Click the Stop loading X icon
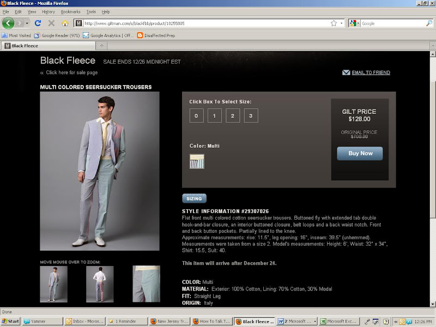The width and height of the screenshot is (436, 327). [x=51, y=23]
